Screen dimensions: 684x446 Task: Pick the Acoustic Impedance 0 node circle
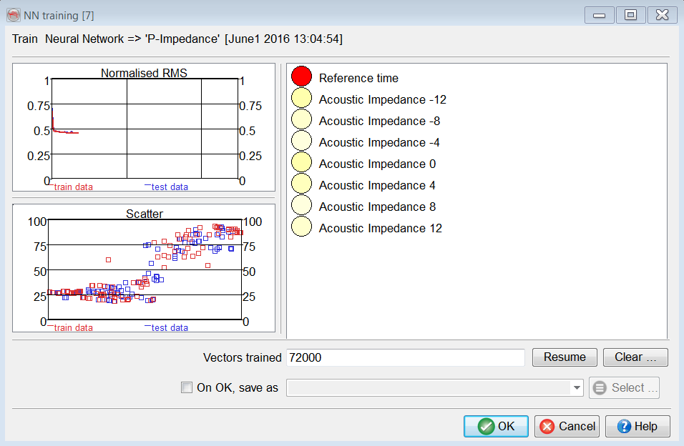pyautogui.click(x=302, y=163)
